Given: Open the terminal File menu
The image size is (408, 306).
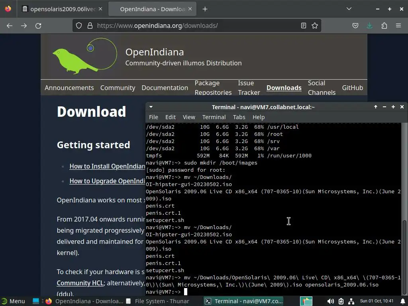Looking at the screenshot, I should point(153,117).
